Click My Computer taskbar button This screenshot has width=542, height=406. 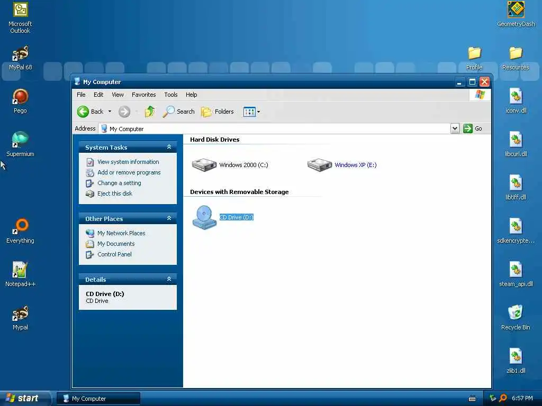[98, 399]
